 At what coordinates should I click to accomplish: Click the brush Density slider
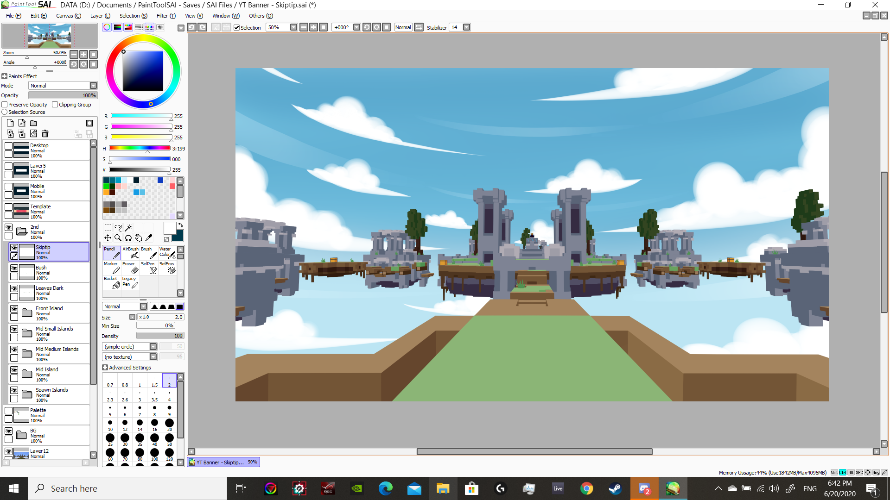point(160,336)
